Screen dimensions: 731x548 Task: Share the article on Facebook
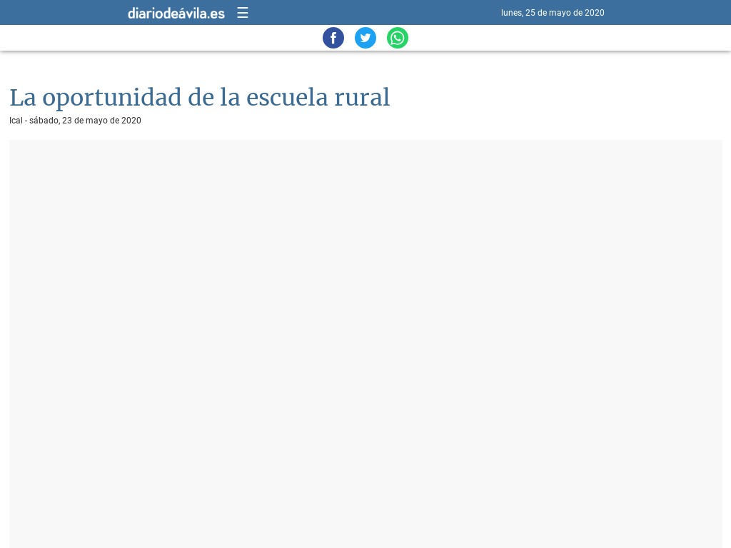[333, 38]
